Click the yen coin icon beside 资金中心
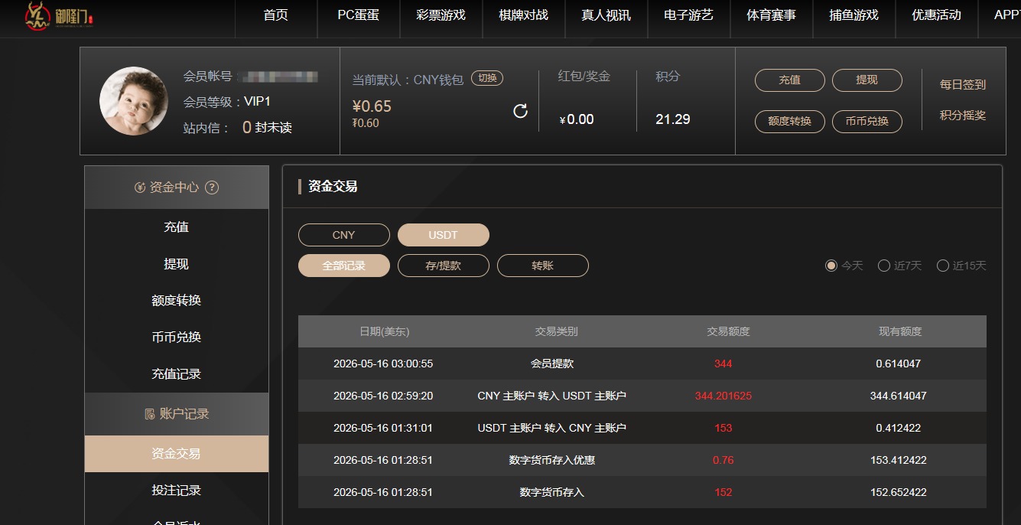1021x525 pixels. [x=140, y=187]
